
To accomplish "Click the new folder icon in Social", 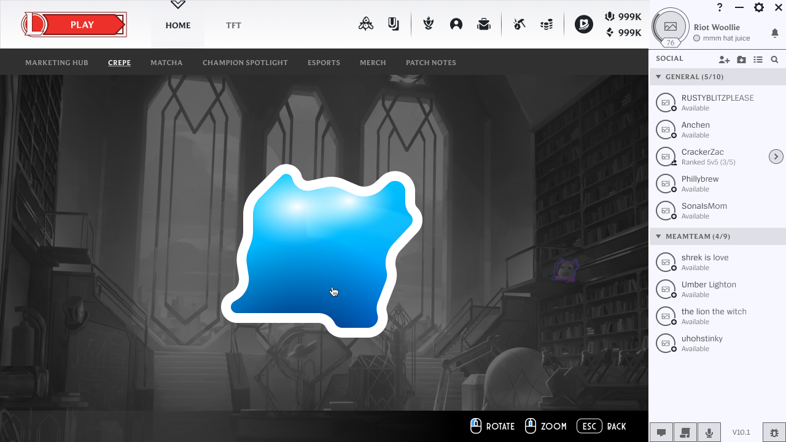I will tap(742, 60).
